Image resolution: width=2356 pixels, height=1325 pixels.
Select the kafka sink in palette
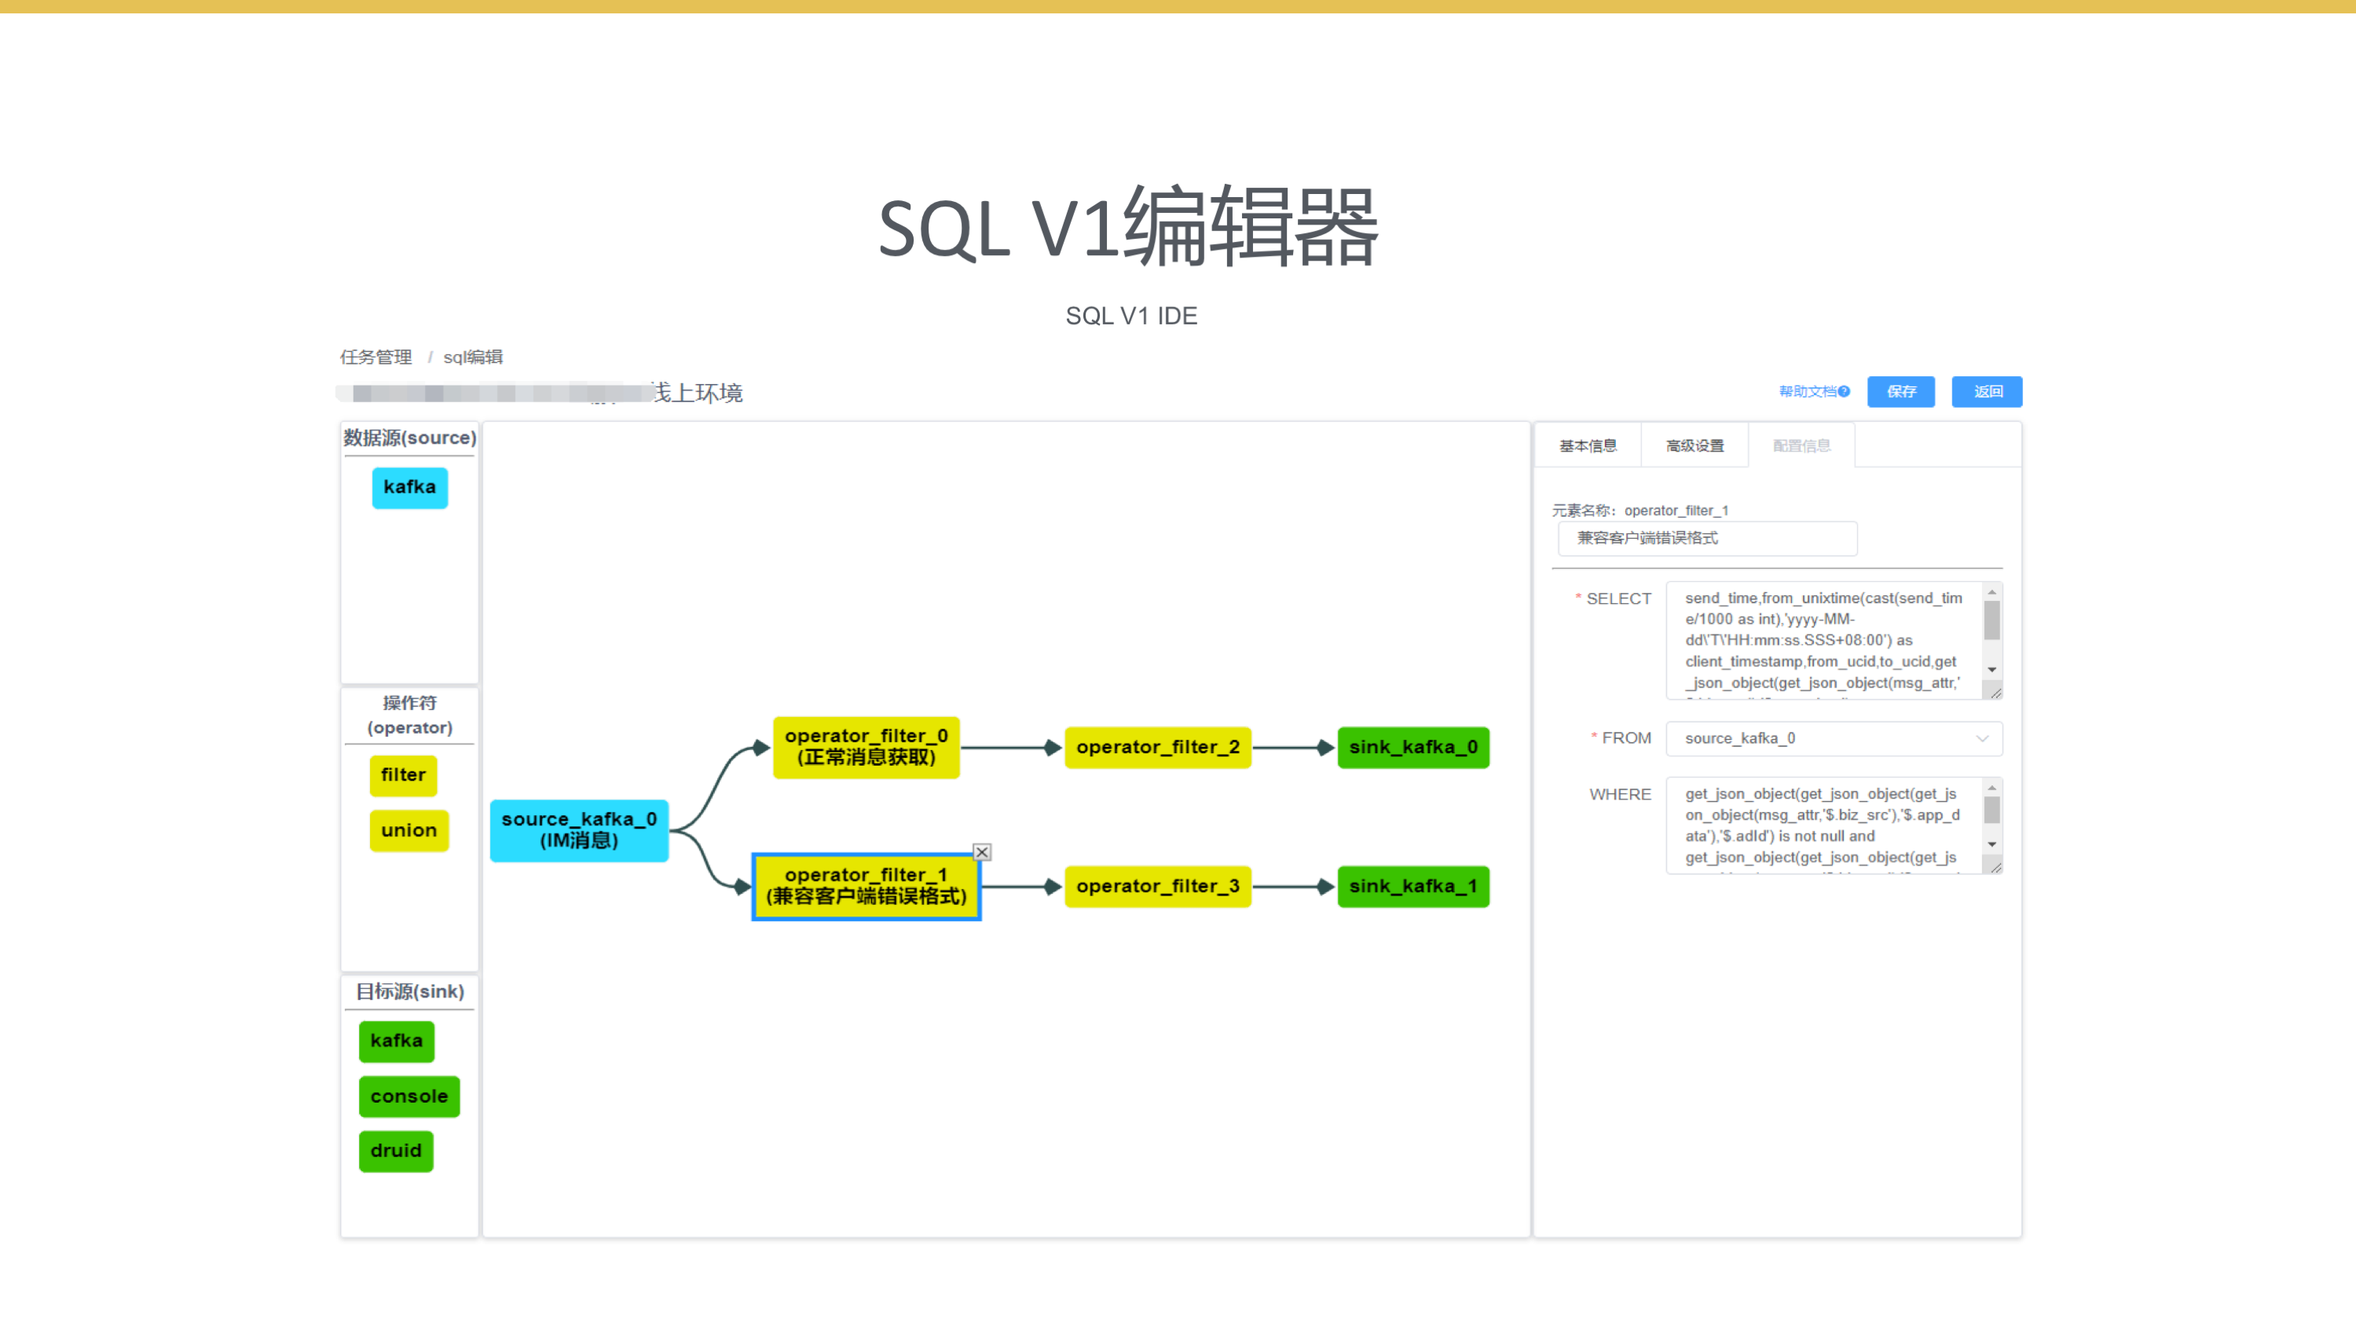coord(396,1041)
